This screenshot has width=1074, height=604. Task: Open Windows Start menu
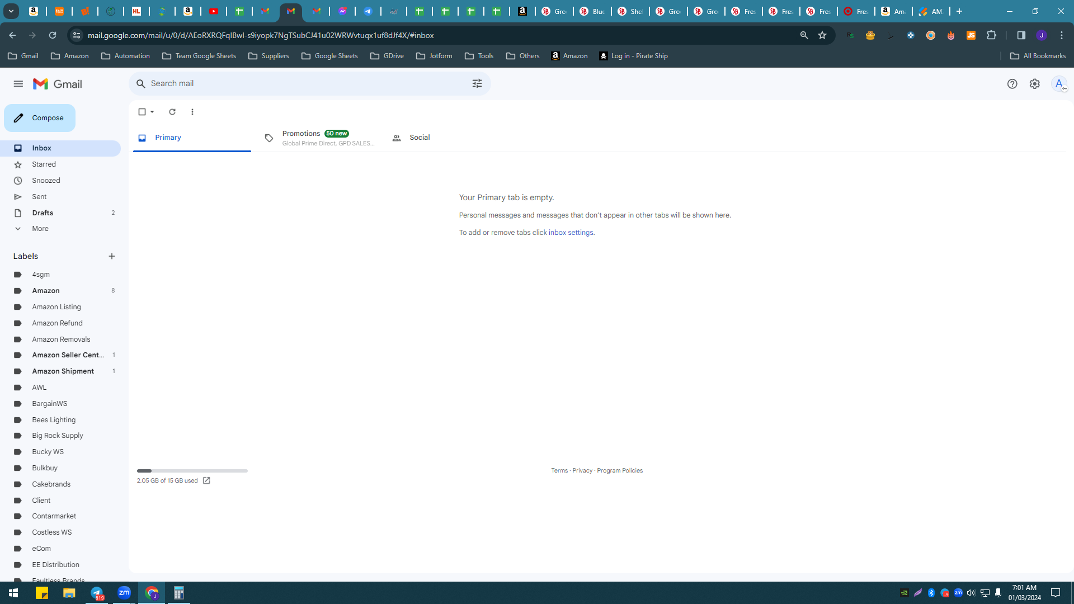13,593
